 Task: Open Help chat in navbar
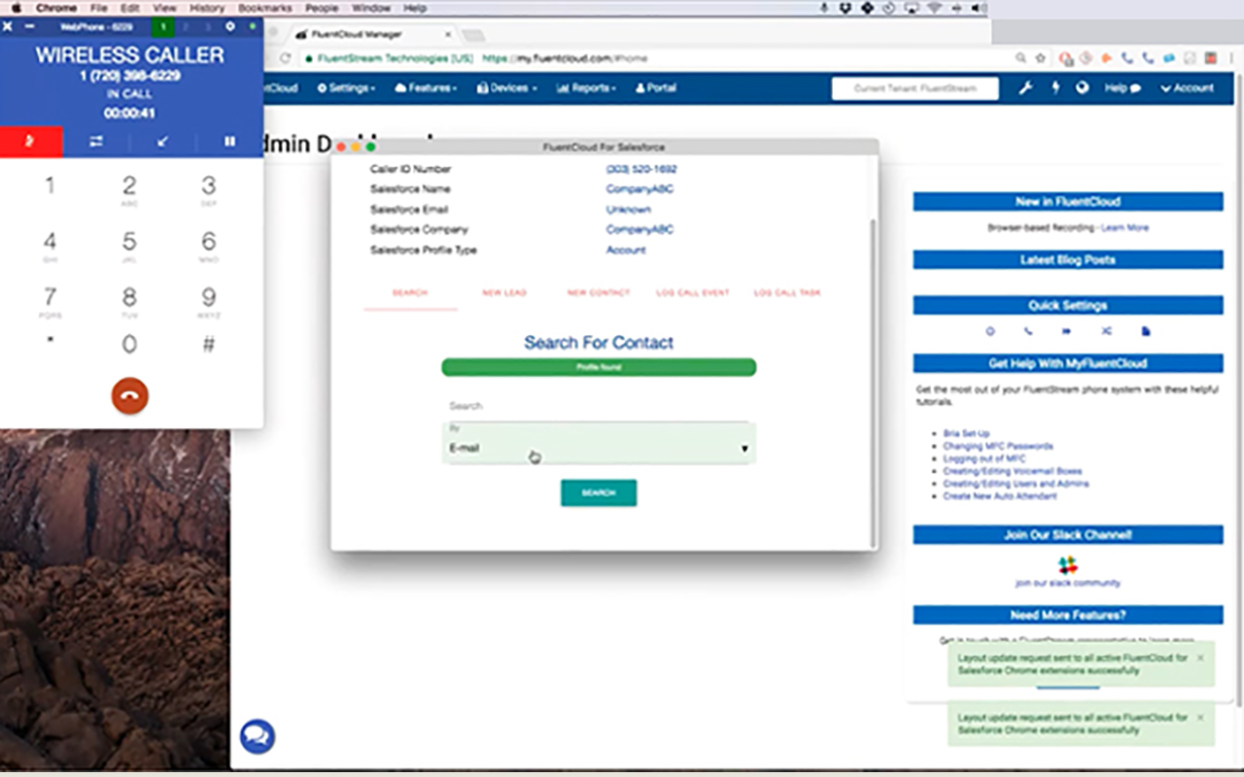click(x=1123, y=87)
